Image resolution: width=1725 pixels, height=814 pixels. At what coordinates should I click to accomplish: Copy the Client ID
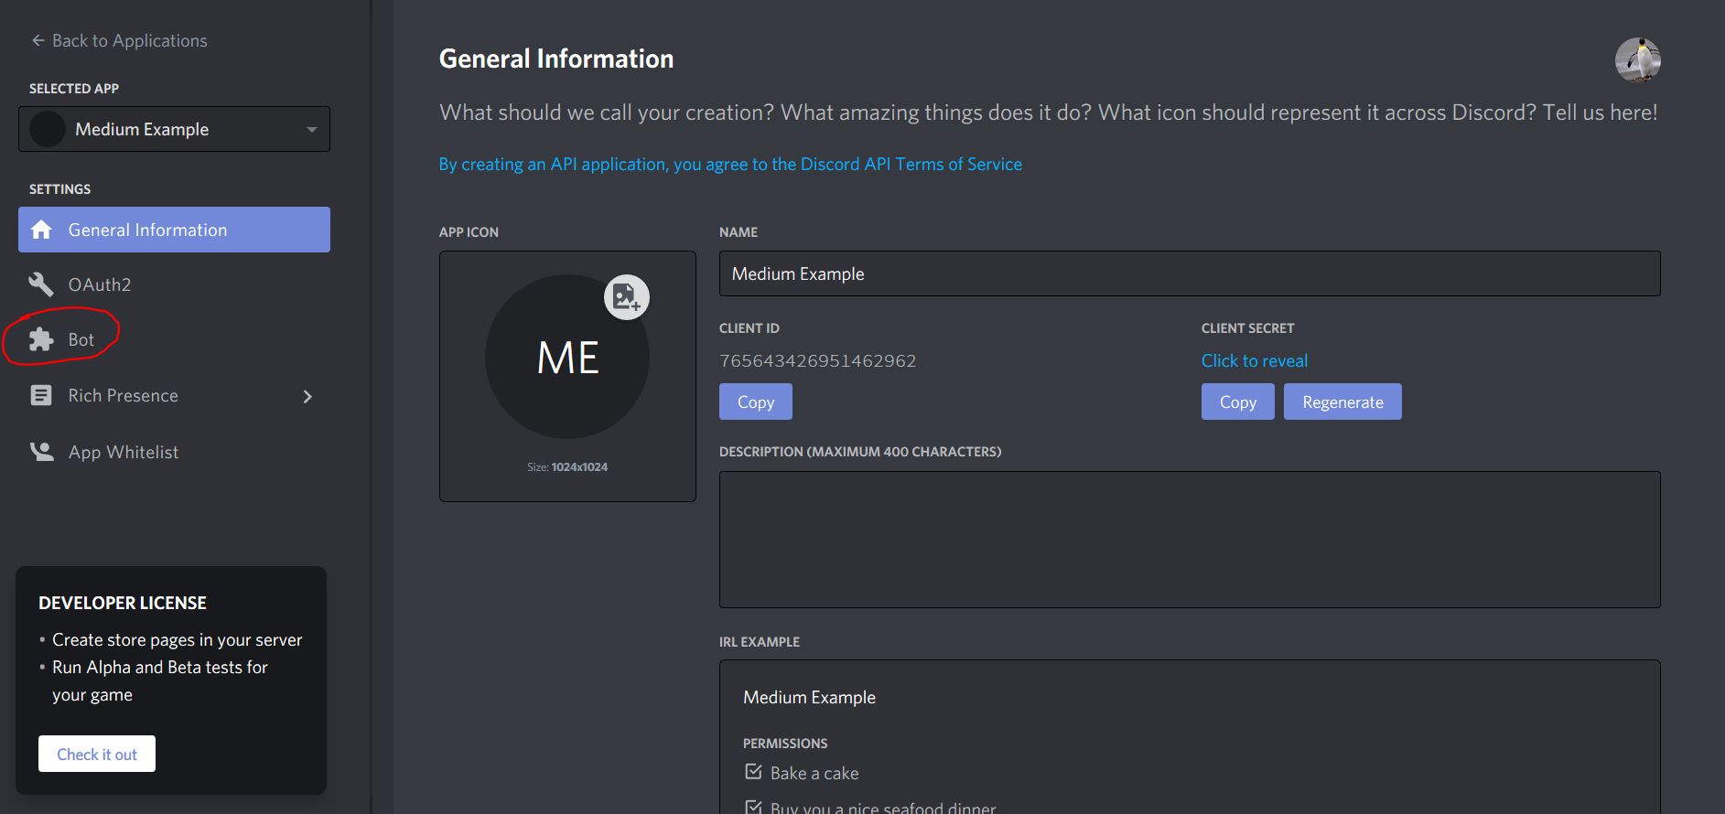point(756,402)
